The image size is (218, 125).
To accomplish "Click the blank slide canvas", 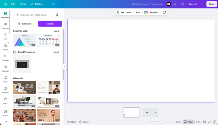I will point(141,61).
